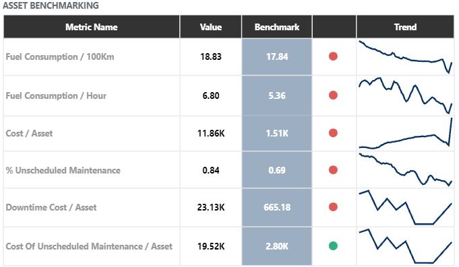Image resolution: width=459 pixels, height=267 pixels.
Task: Select the 17.84 benchmark cell
Action: (x=277, y=56)
